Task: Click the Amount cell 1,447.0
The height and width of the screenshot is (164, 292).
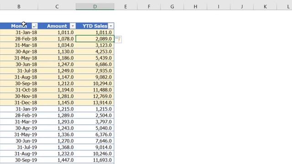Action: [x=57, y=160]
